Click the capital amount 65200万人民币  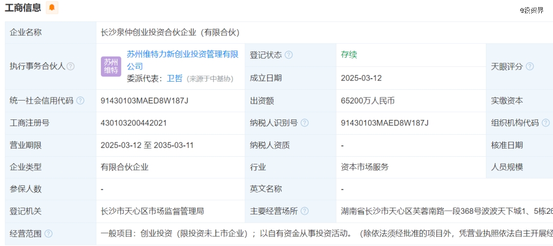368,101
